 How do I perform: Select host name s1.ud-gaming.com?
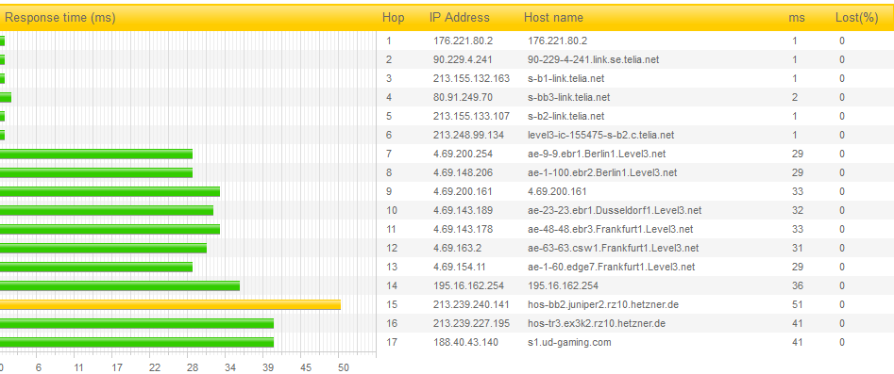[x=569, y=342]
